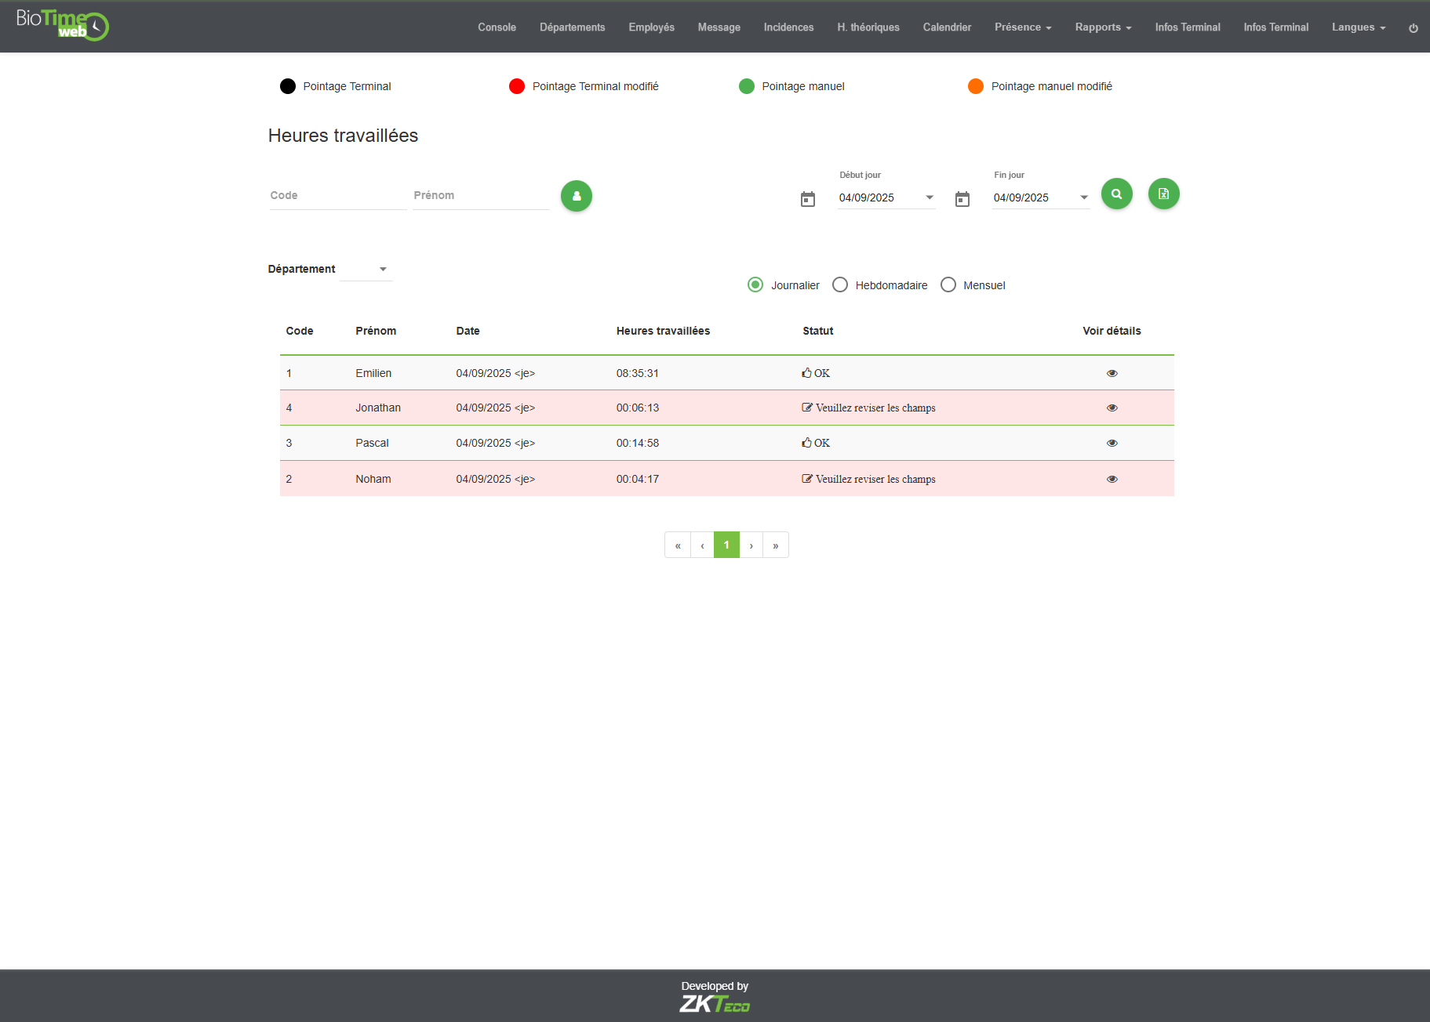Click inside the Code input field
1430x1022 pixels.
point(337,195)
